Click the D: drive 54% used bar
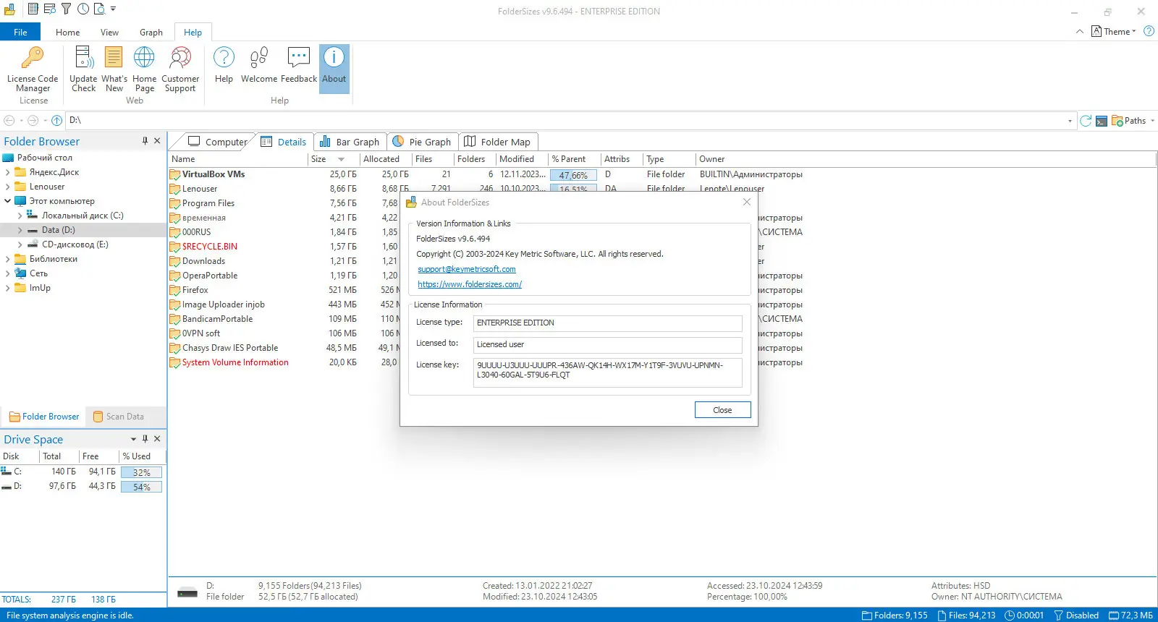The width and height of the screenshot is (1158, 622). (142, 487)
